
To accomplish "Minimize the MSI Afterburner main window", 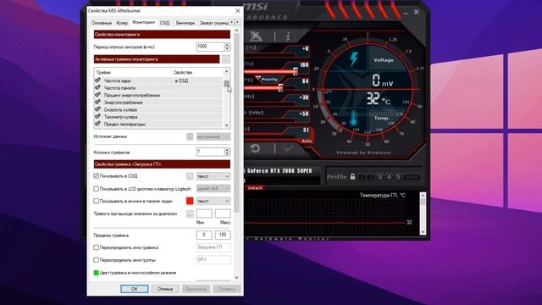I will click(x=406, y=13).
